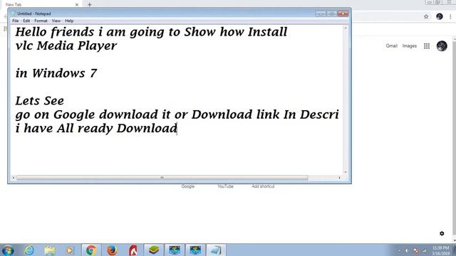Click on the text 'Lets See'
The height and width of the screenshot is (256, 456).
click(40, 101)
